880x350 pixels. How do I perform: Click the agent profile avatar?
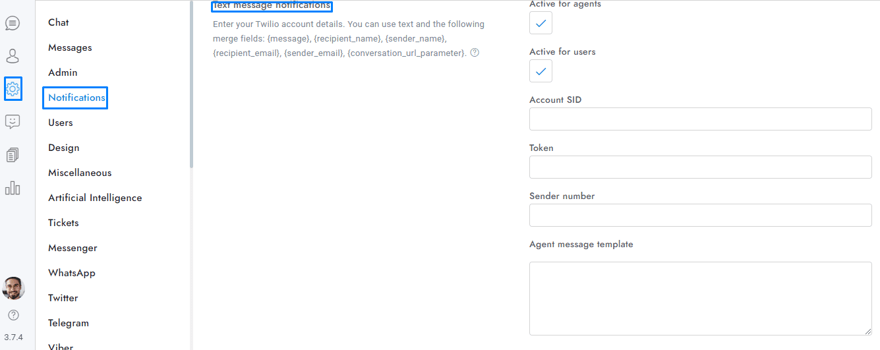13,288
